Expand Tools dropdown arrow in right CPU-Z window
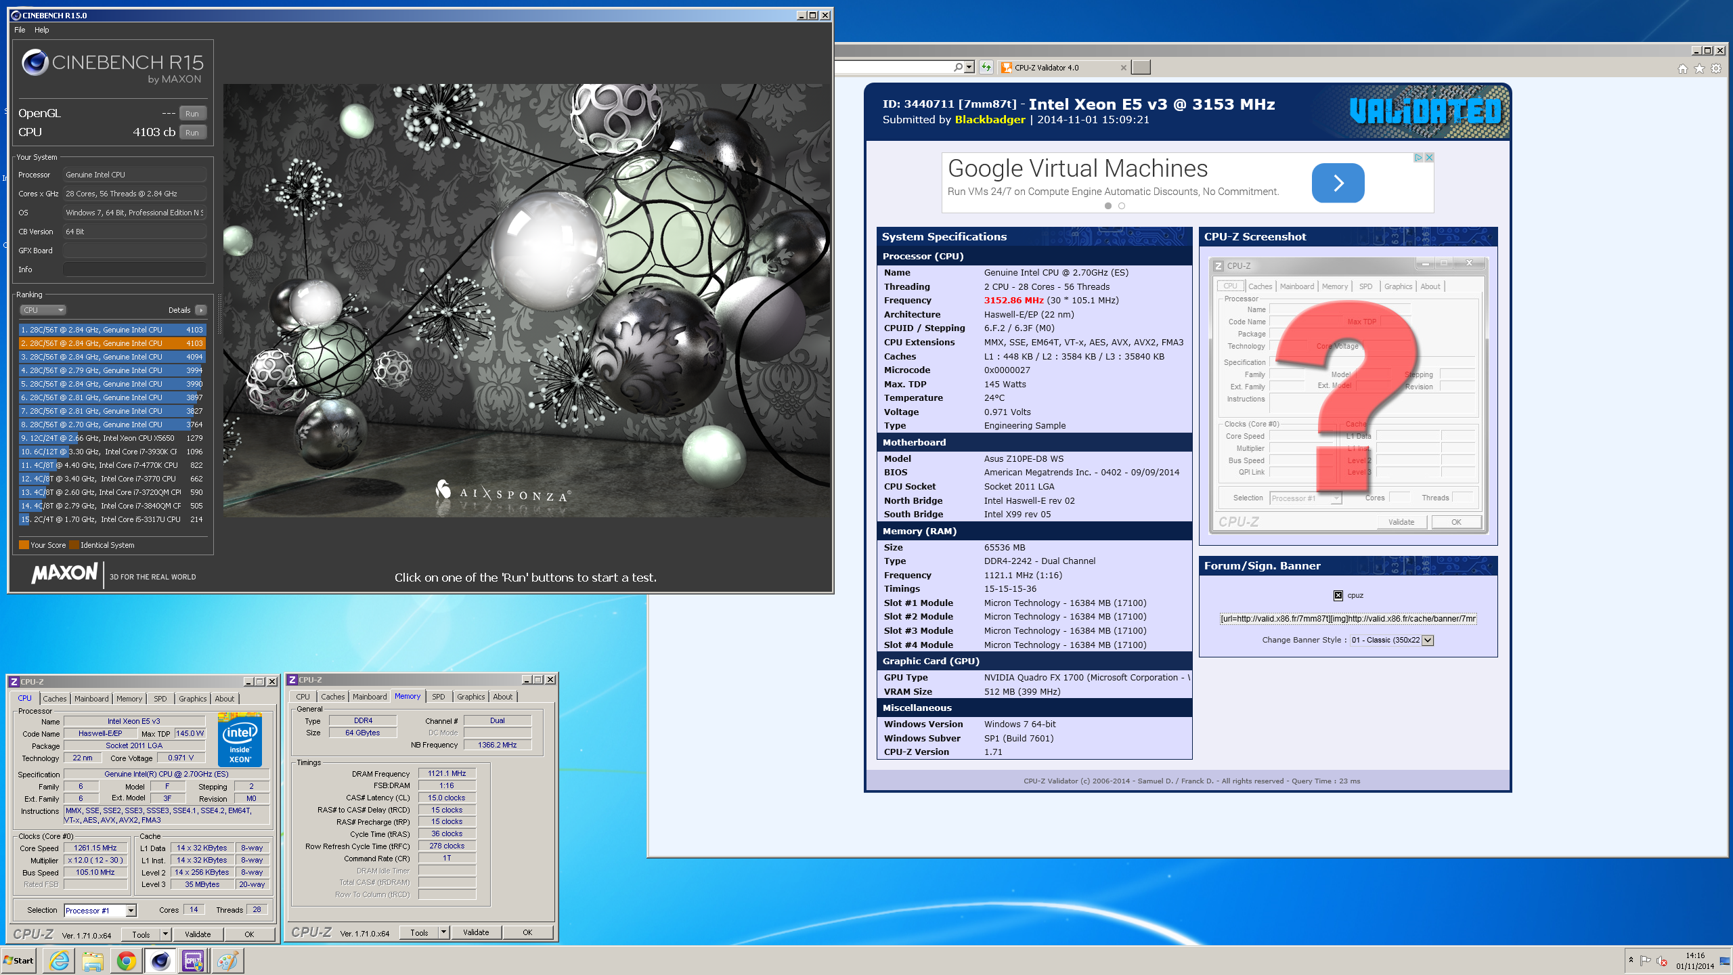 pyautogui.click(x=443, y=933)
